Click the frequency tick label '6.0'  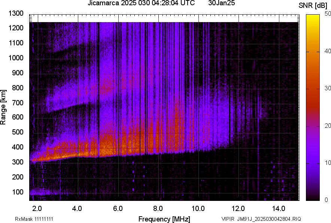tap(118, 209)
